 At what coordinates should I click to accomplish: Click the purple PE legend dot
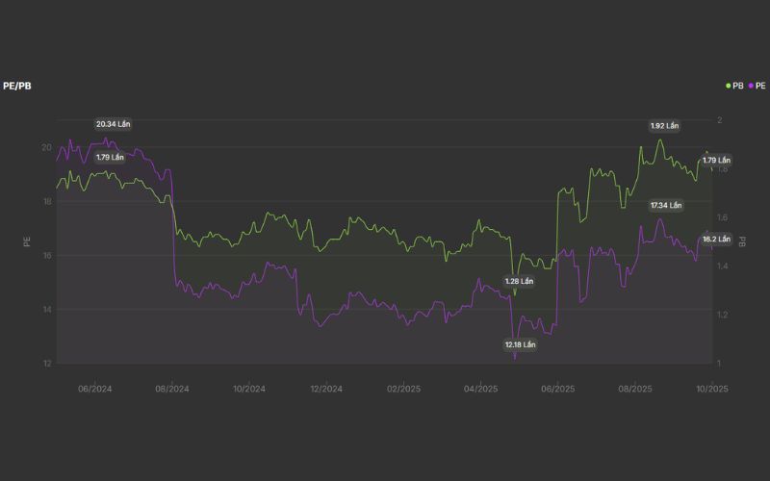(751, 86)
